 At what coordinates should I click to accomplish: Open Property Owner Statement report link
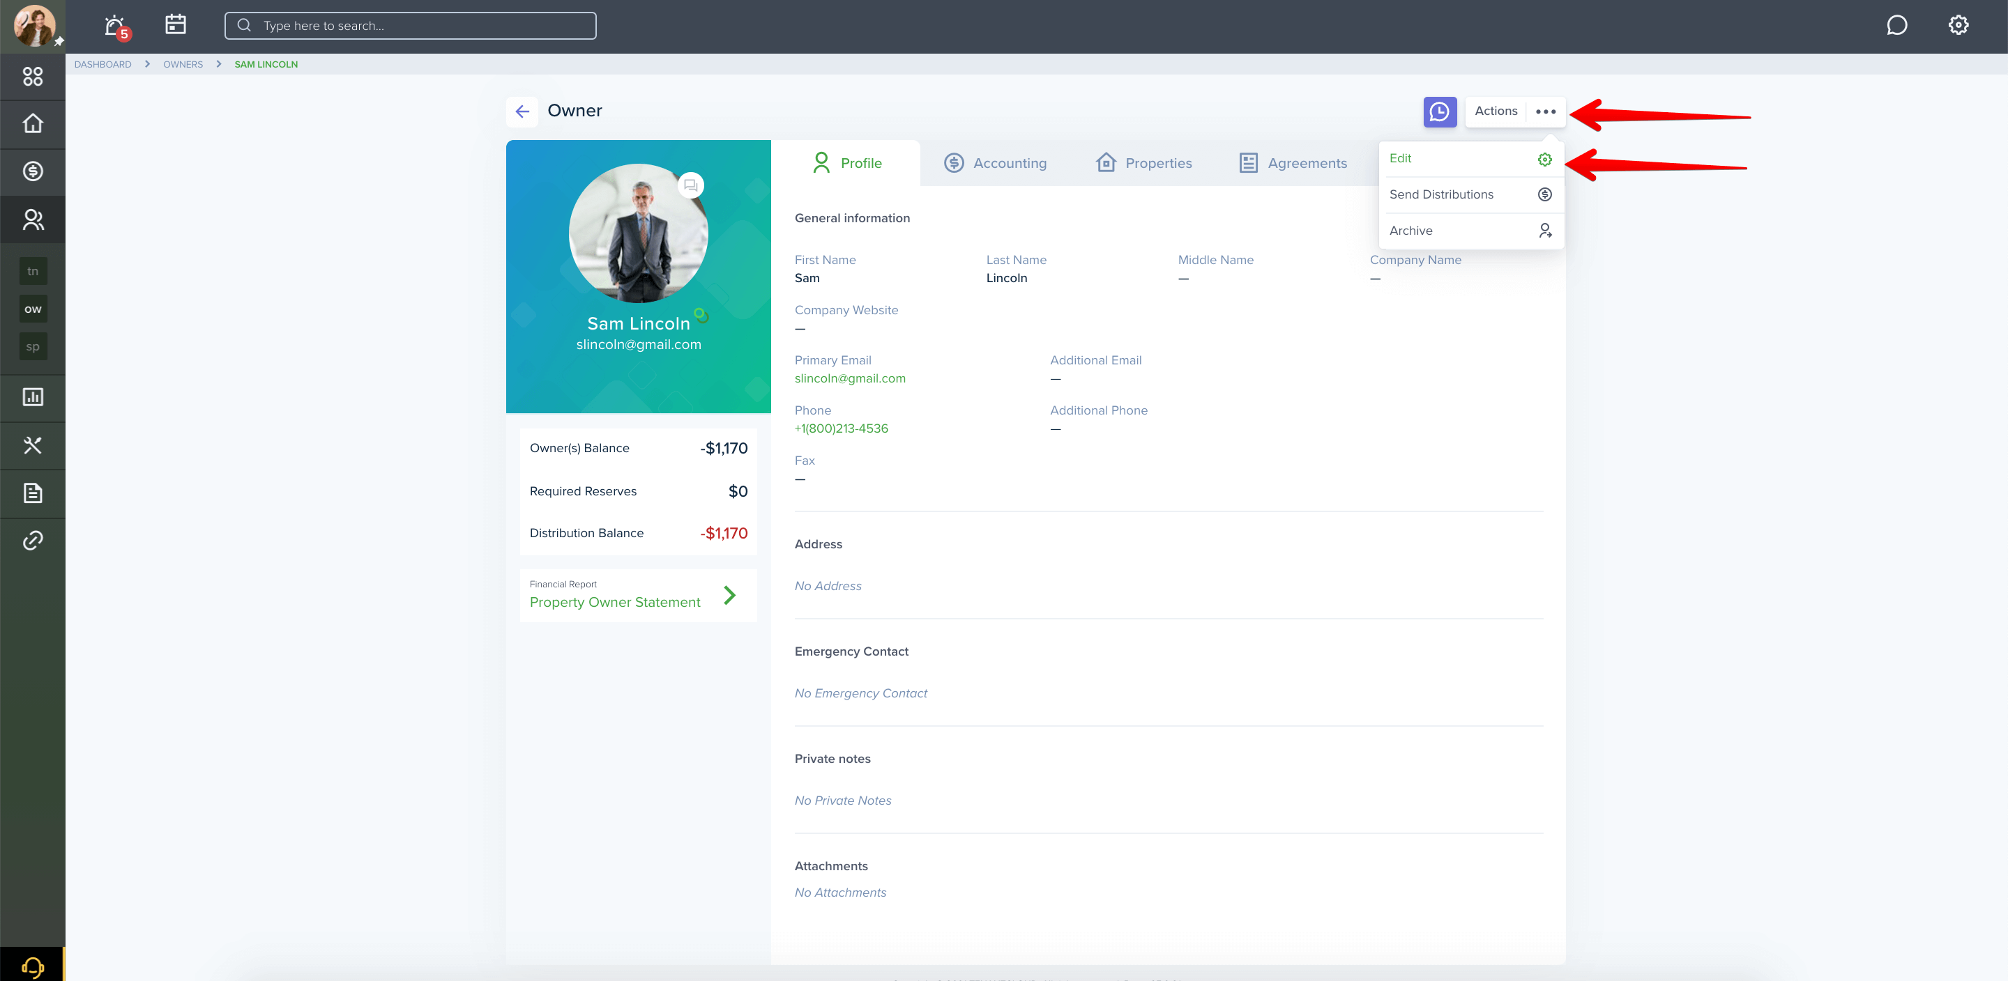click(615, 602)
